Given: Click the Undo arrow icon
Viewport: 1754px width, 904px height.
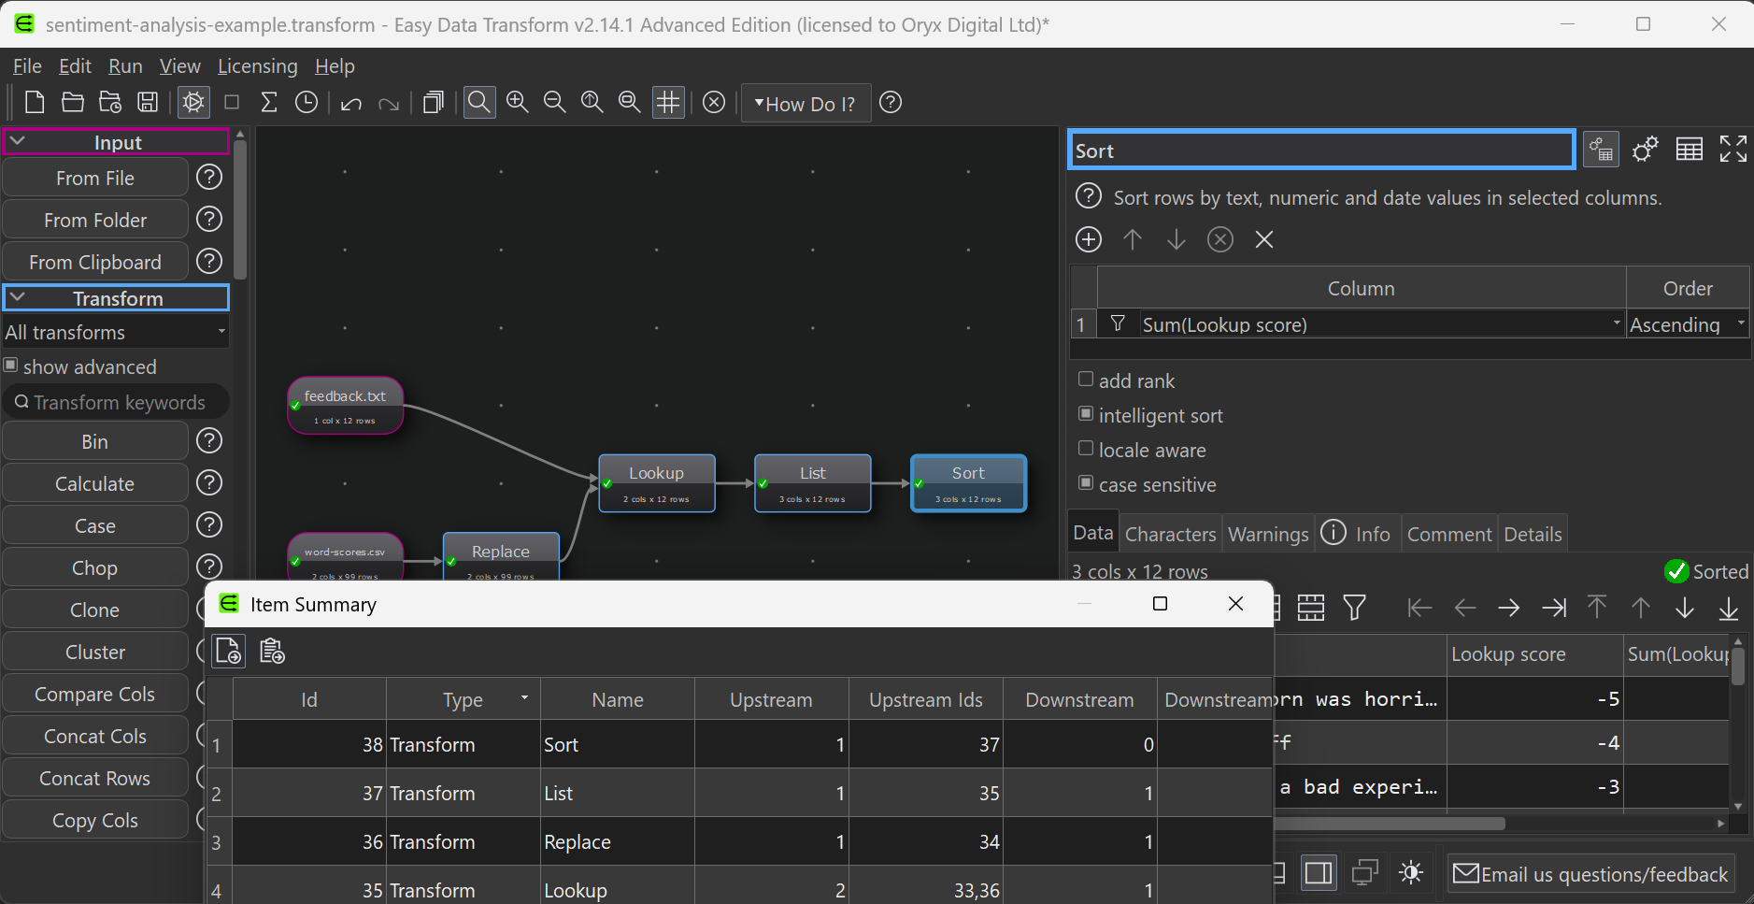Looking at the screenshot, I should pyautogui.click(x=351, y=103).
